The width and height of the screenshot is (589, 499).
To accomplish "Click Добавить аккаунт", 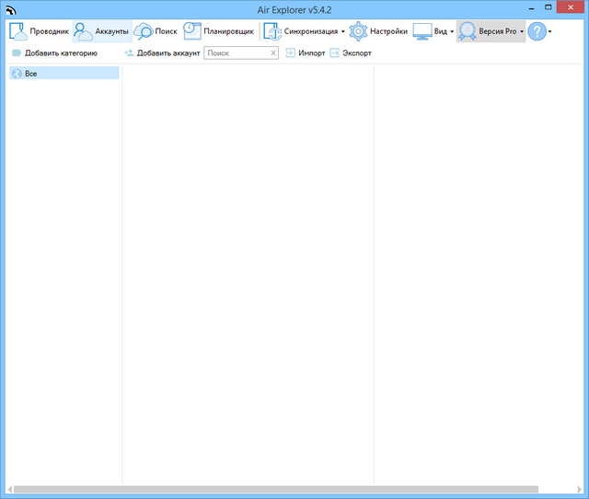I will click(x=162, y=53).
